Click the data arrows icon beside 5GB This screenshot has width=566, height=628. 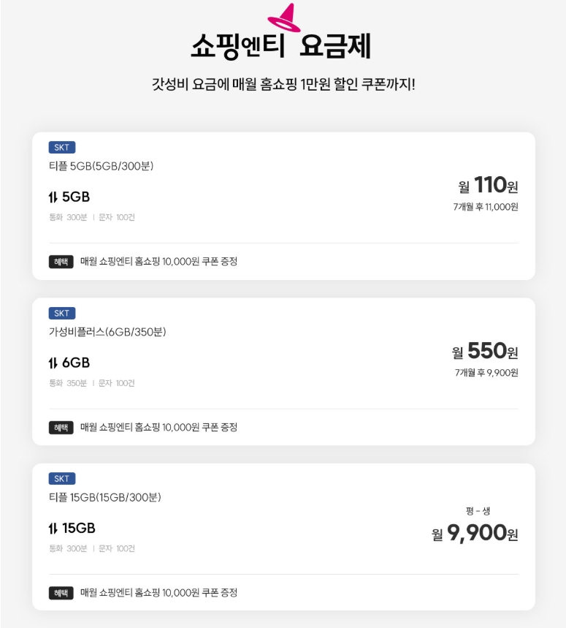click(x=52, y=197)
